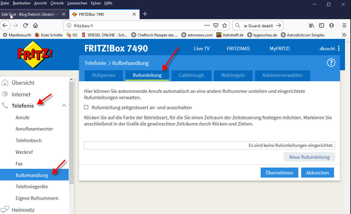
Task: Click the Neue Rufumleitung button
Action: [x=309, y=157]
